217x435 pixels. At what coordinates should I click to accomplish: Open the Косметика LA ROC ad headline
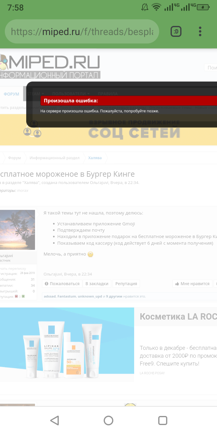pyautogui.click(x=178, y=317)
